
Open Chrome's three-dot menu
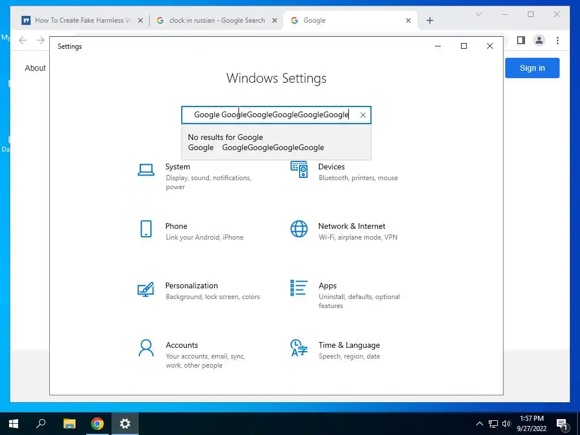[557, 40]
